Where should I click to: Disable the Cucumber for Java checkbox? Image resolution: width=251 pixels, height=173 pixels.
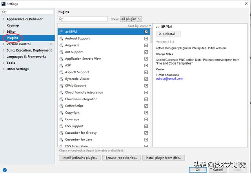146,140
